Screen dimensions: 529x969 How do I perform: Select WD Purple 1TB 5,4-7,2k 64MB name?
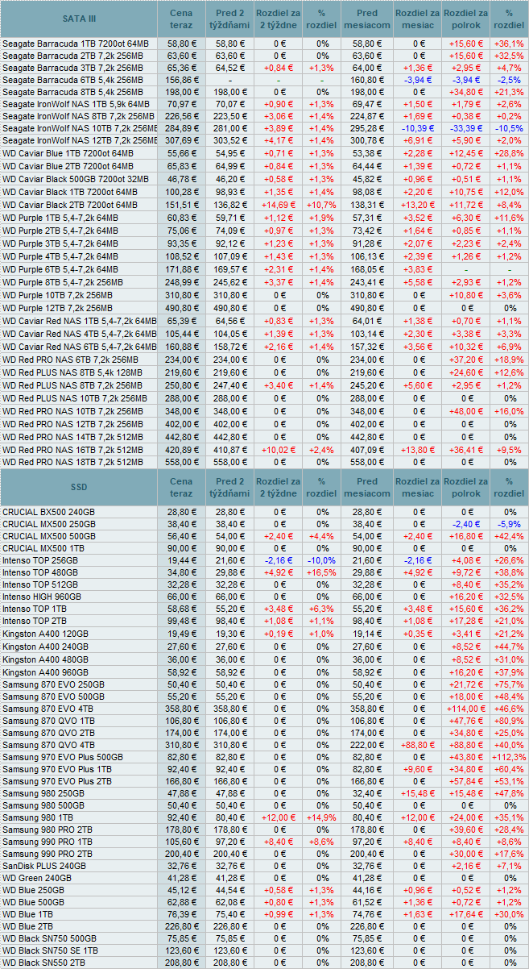coord(60,218)
